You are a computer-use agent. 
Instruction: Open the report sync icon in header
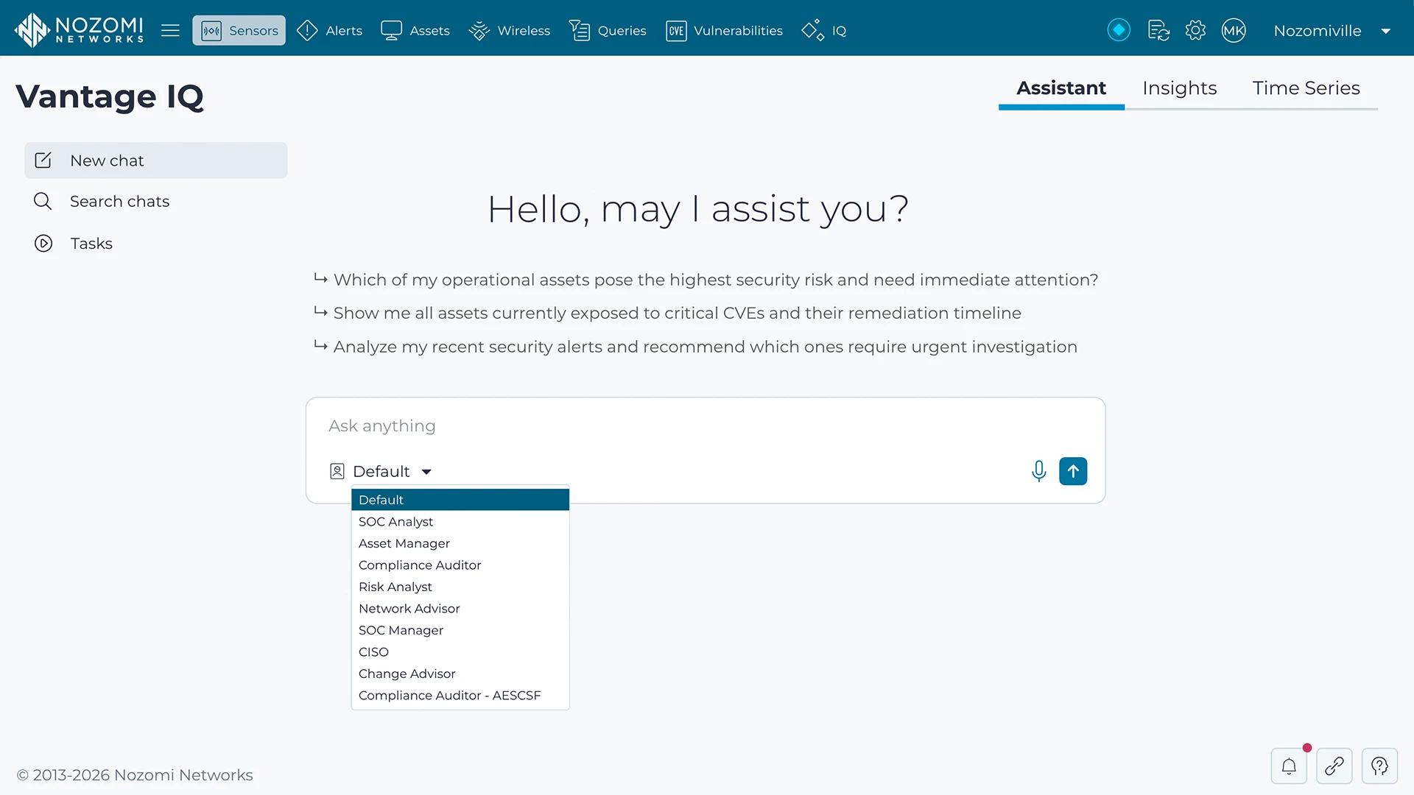click(1158, 30)
